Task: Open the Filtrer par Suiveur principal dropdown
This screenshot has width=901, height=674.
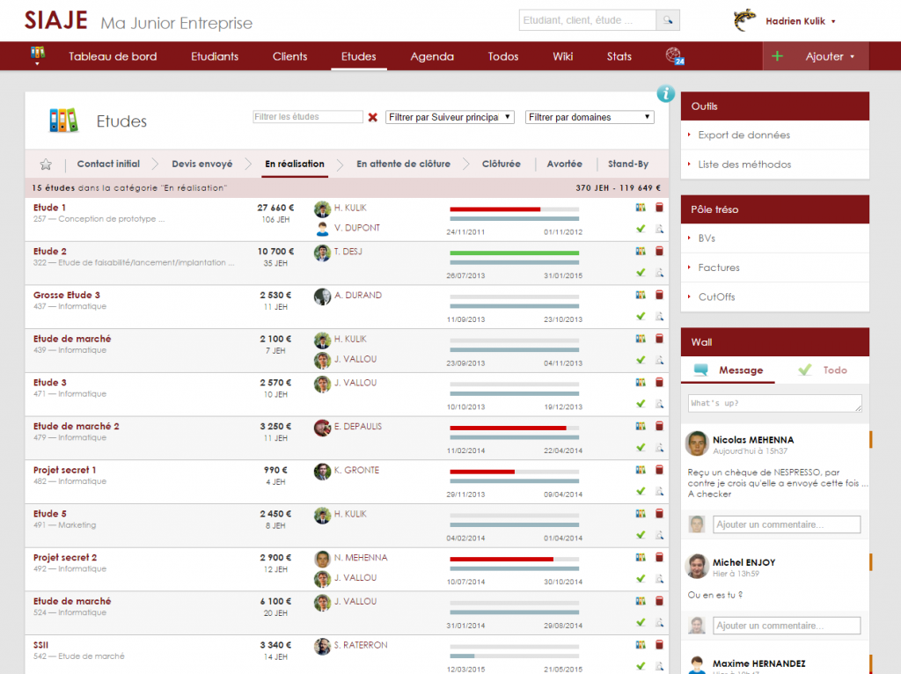Action: (x=450, y=117)
